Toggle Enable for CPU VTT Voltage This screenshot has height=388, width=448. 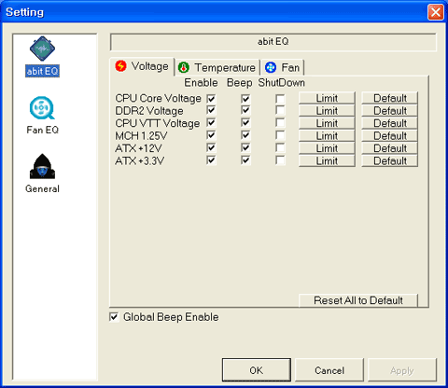[x=211, y=123]
